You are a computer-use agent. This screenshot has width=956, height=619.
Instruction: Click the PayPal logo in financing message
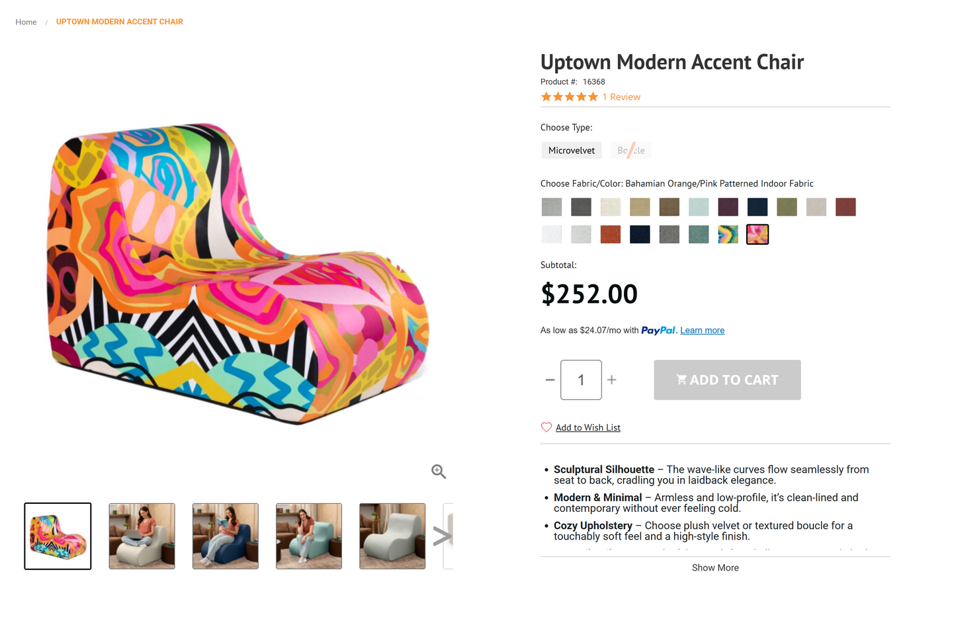[658, 330]
